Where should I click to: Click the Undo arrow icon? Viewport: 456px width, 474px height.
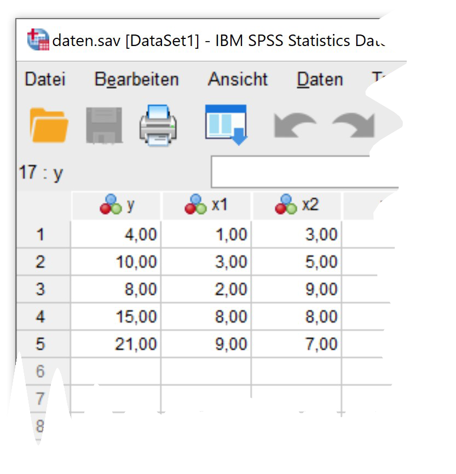[x=295, y=125]
